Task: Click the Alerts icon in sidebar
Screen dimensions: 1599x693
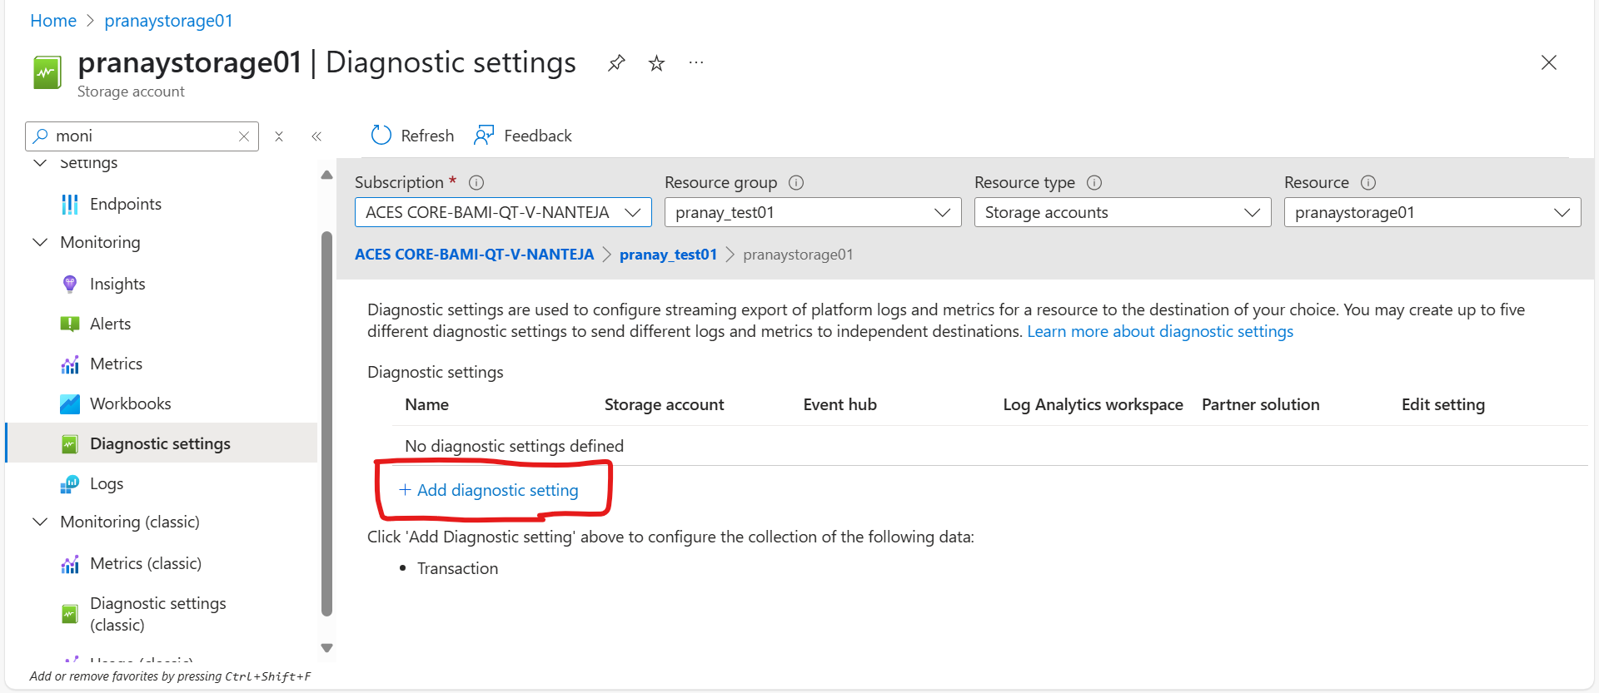Action: [70, 324]
